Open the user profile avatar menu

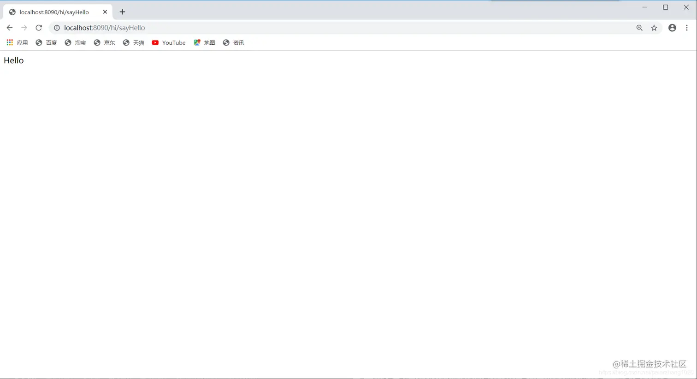click(672, 28)
